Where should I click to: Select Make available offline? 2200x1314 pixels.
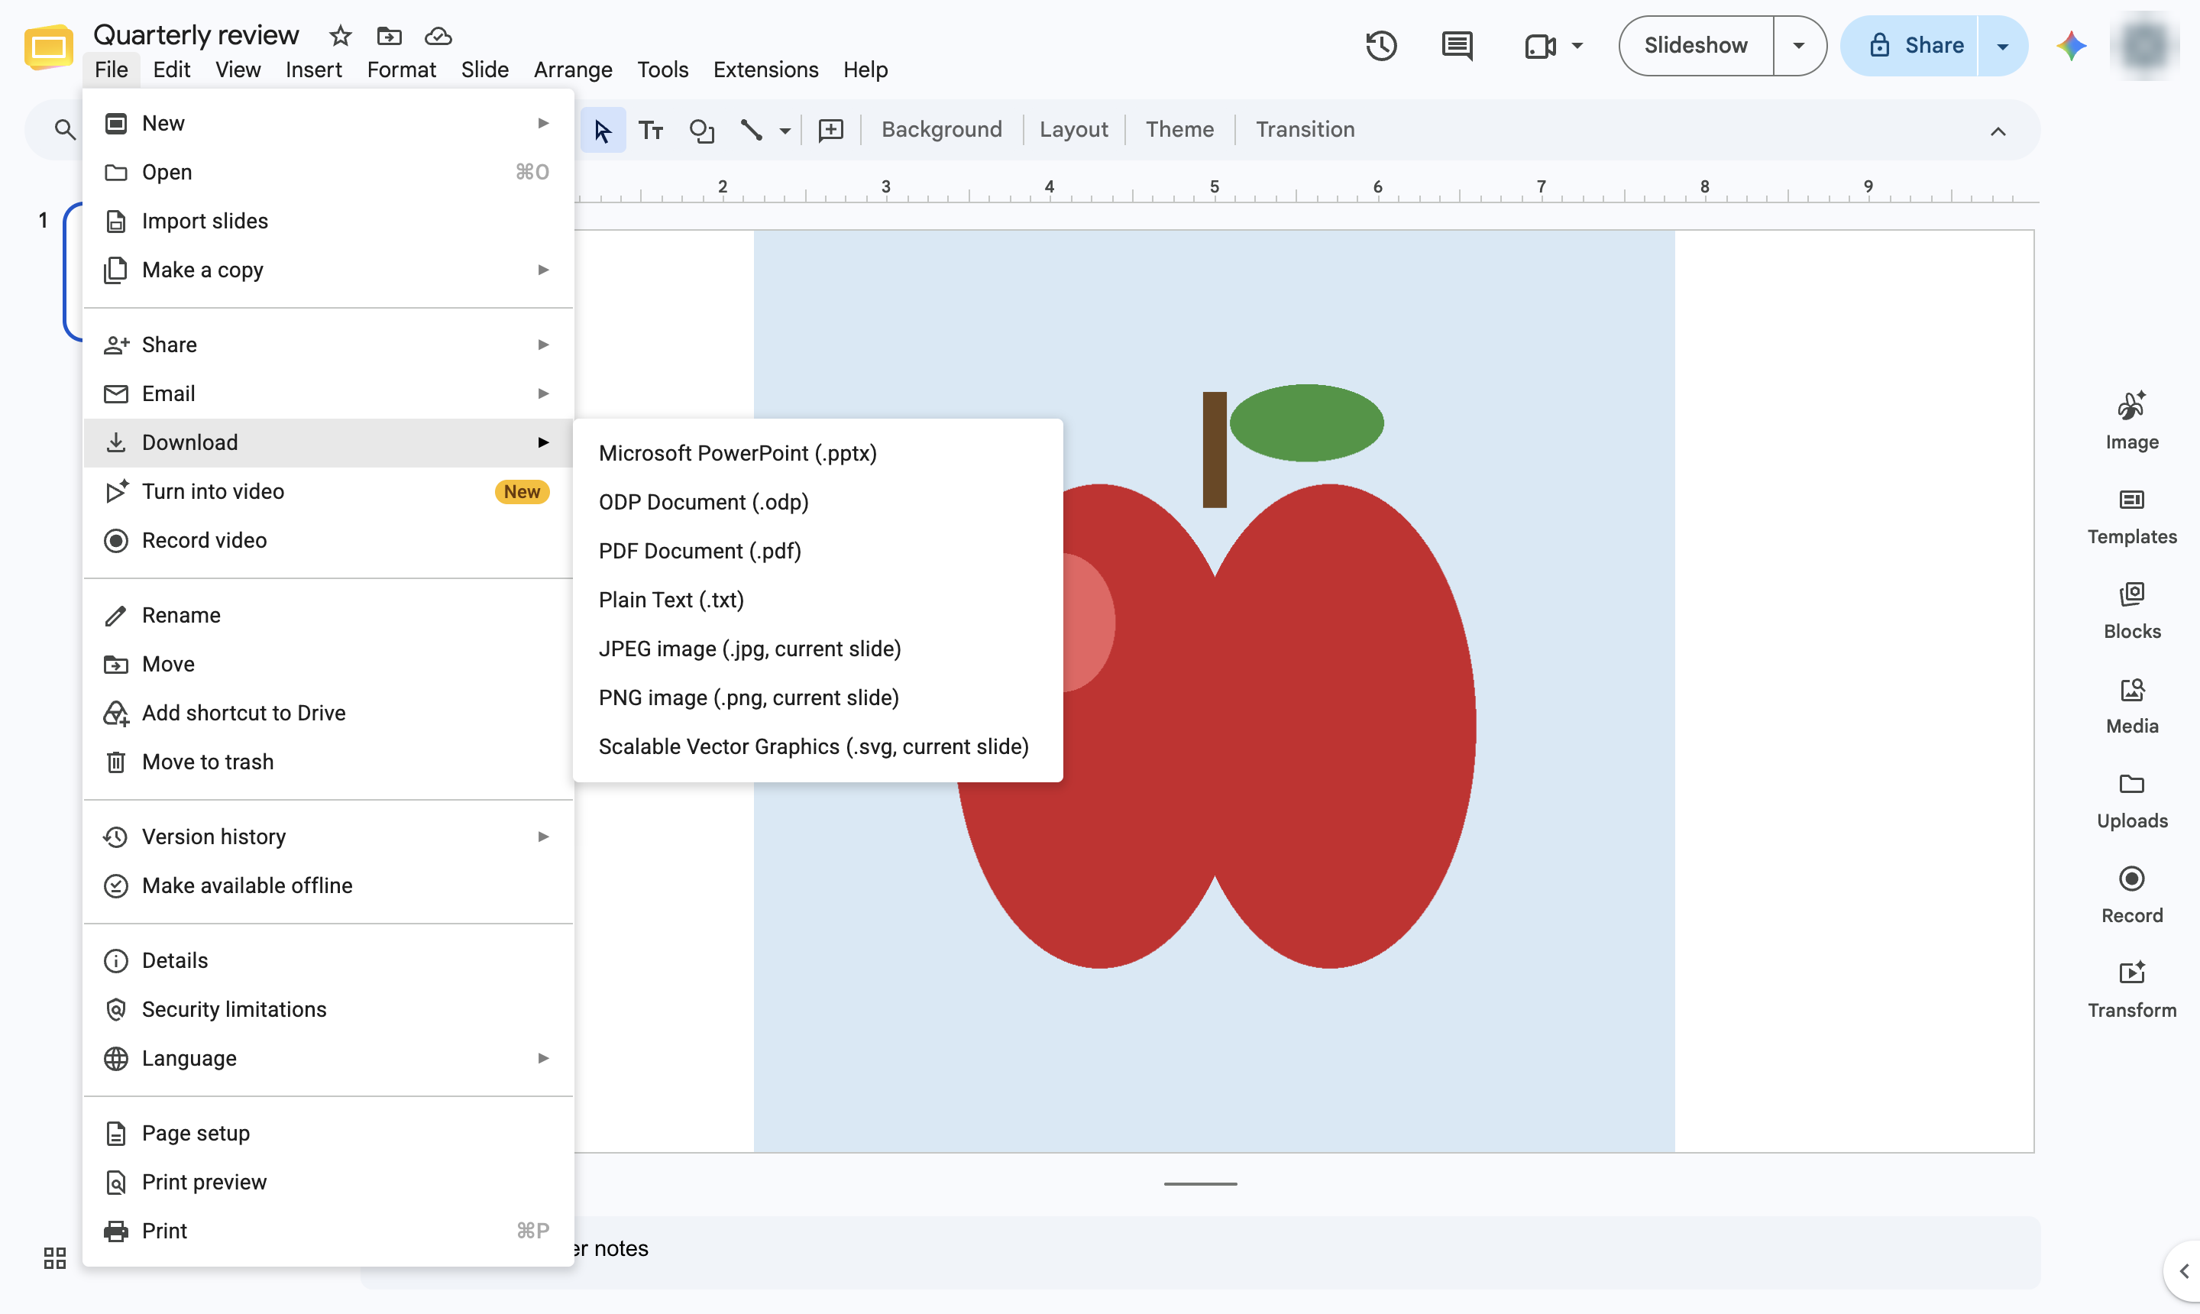[x=328, y=885]
